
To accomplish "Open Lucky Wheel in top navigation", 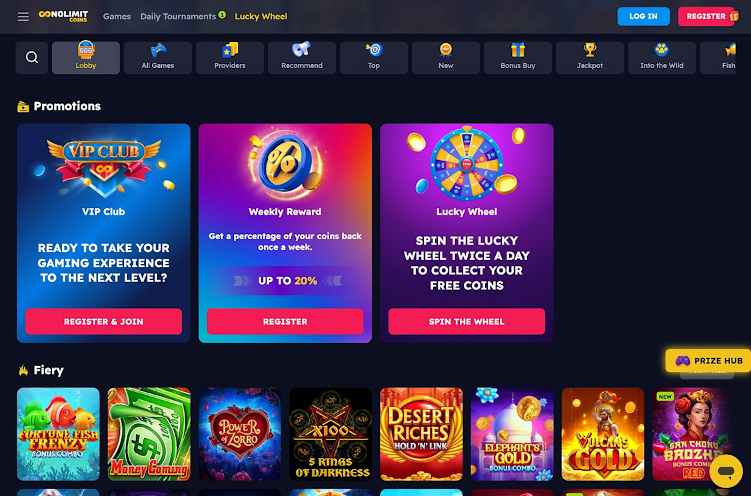I will pyautogui.click(x=261, y=16).
